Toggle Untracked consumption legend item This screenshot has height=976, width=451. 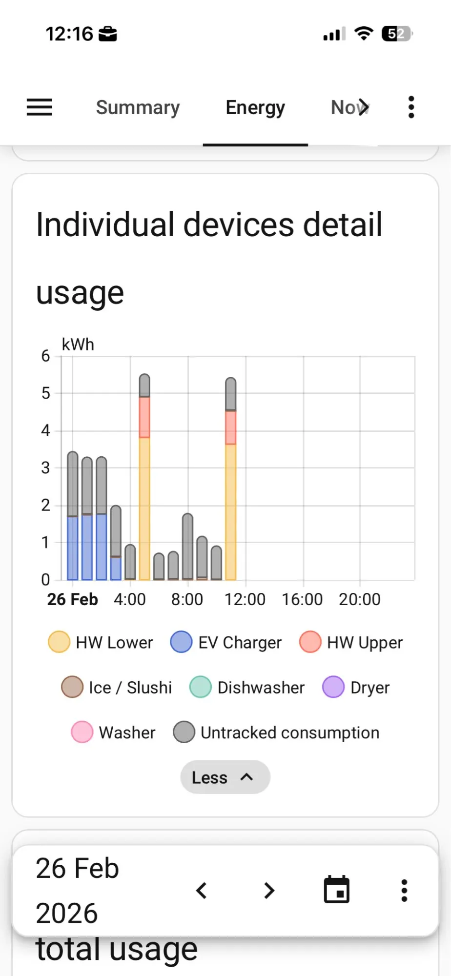tap(276, 732)
